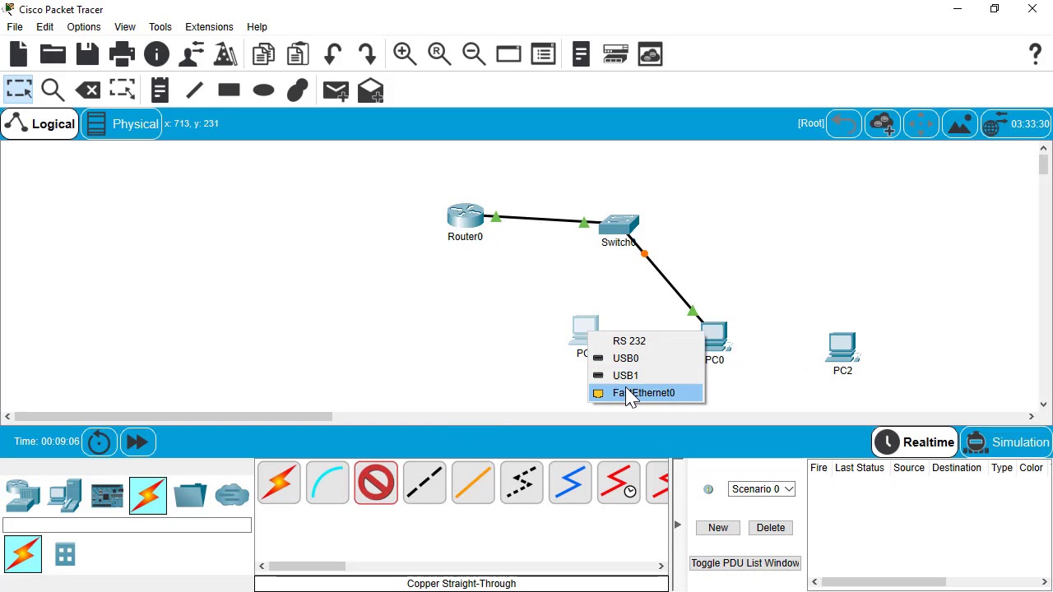Choose the Draw Line tool
1053x592 pixels.
[194, 90]
